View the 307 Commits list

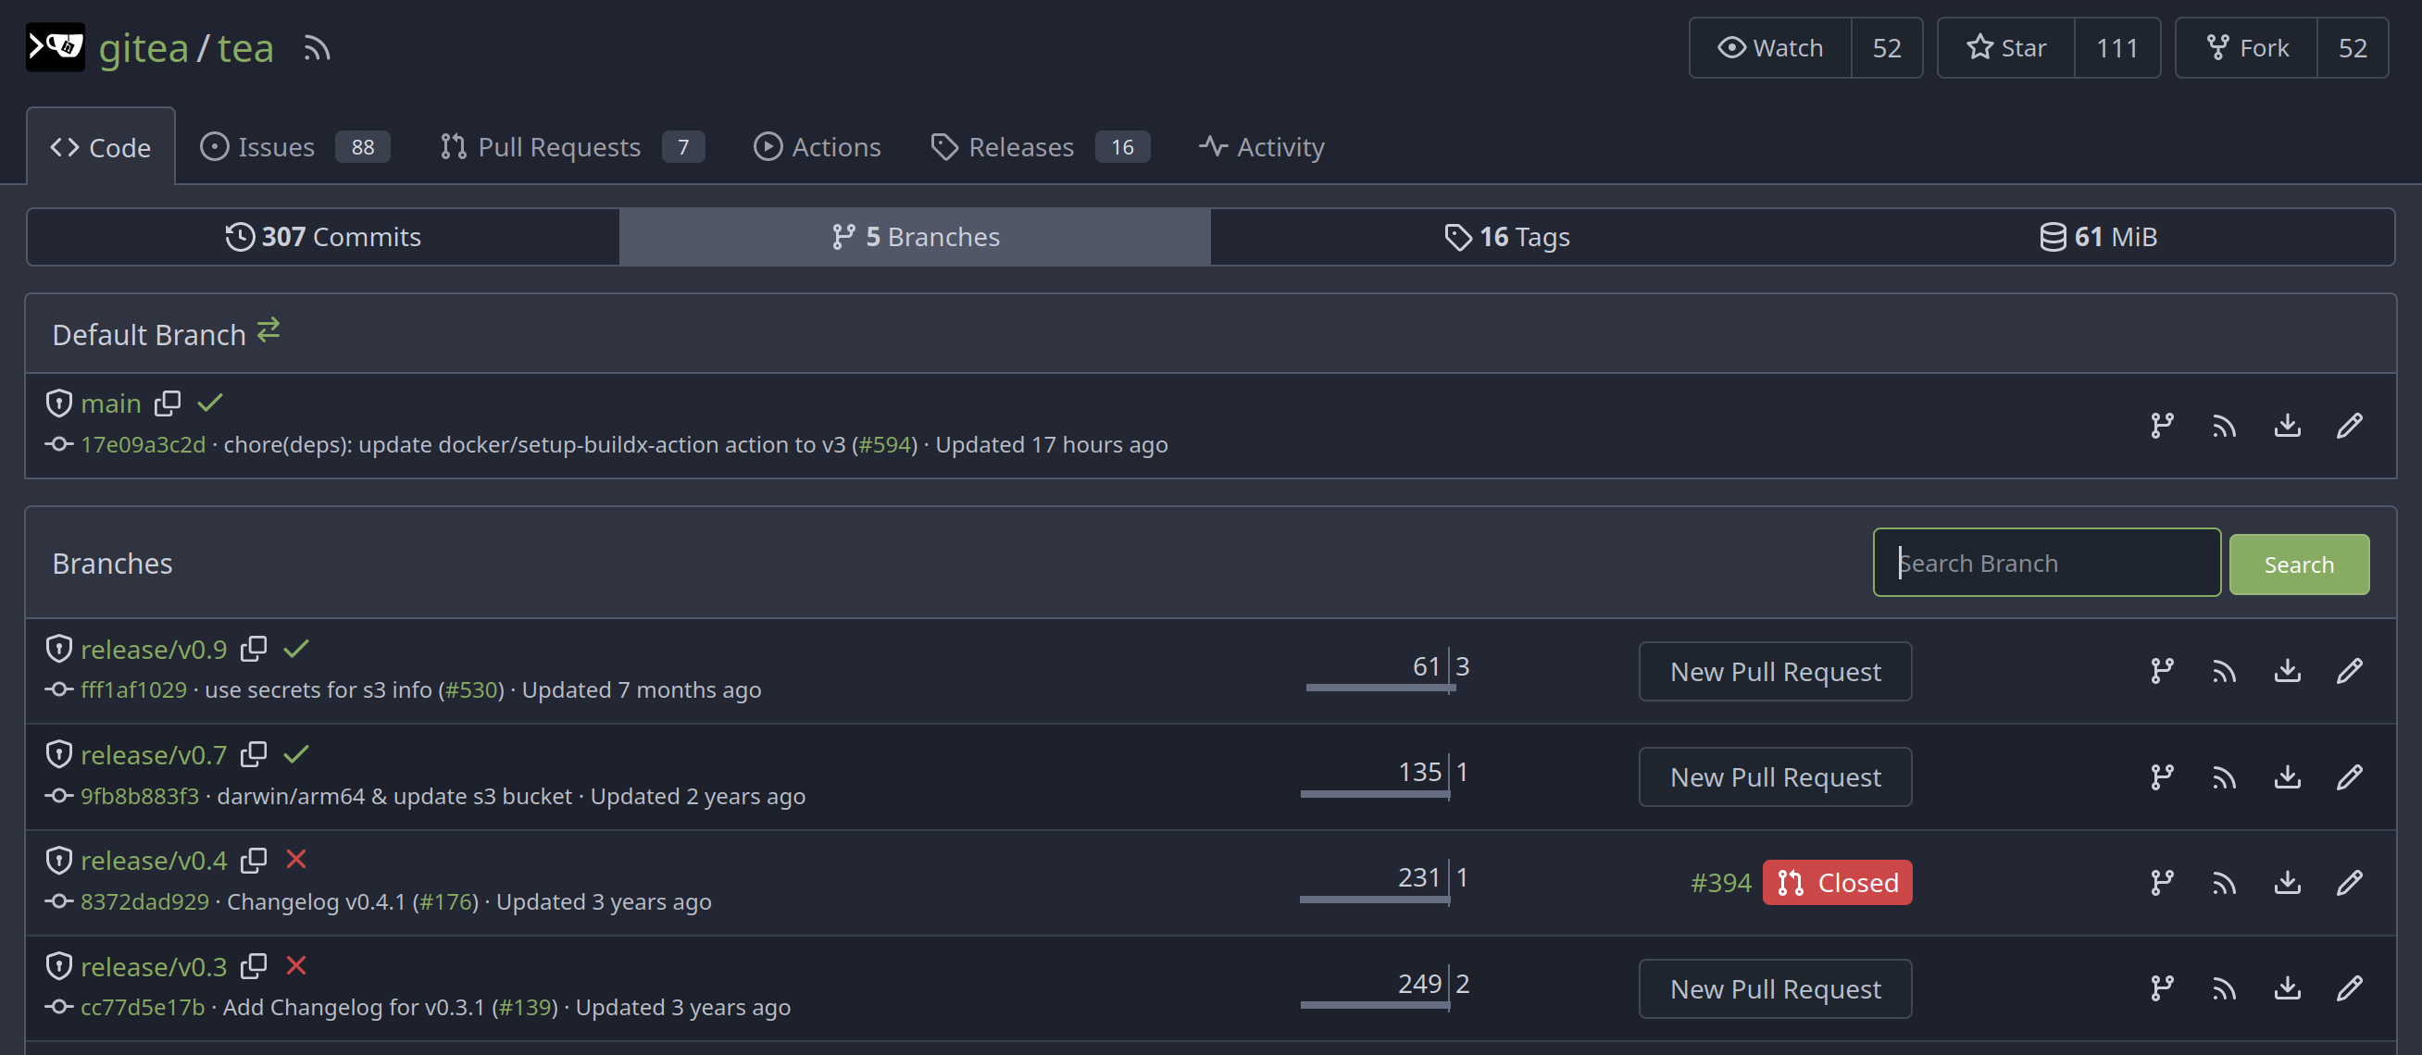323,237
